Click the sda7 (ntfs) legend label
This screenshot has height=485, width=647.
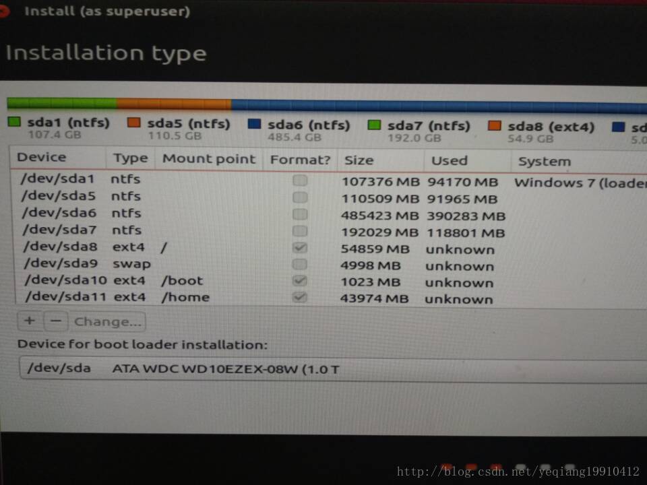429,125
